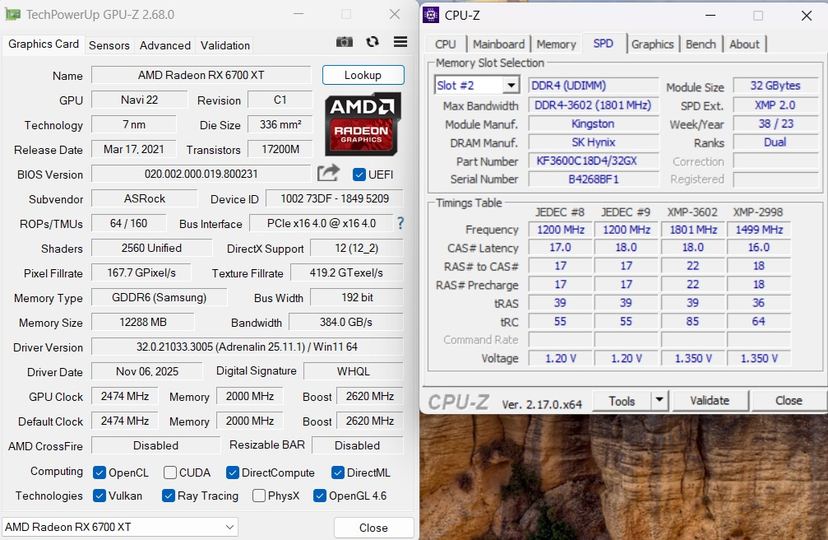Image resolution: width=828 pixels, height=540 pixels.
Task: Uncheck the UEFI checkbox
Action: tap(358, 175)
